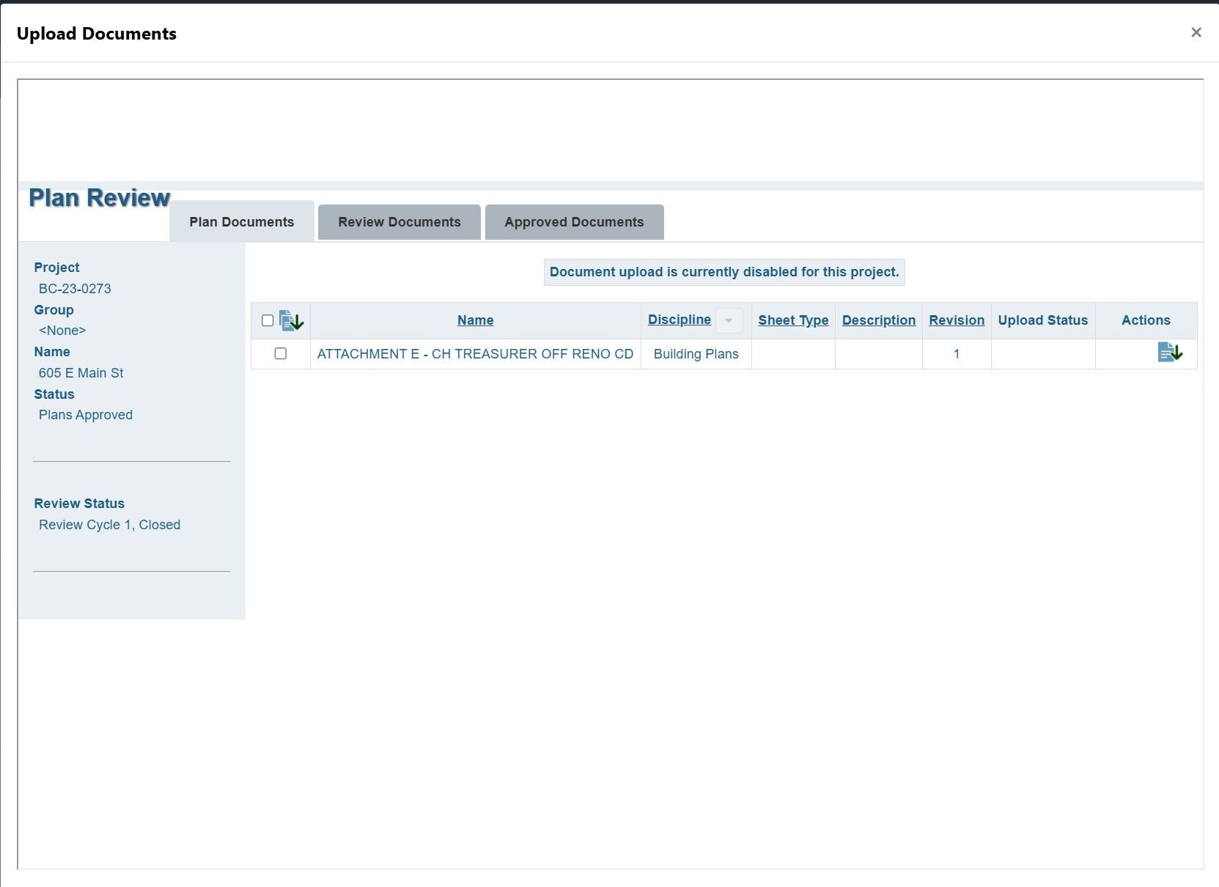Sort by Sheet Type column header

(793, 320)
